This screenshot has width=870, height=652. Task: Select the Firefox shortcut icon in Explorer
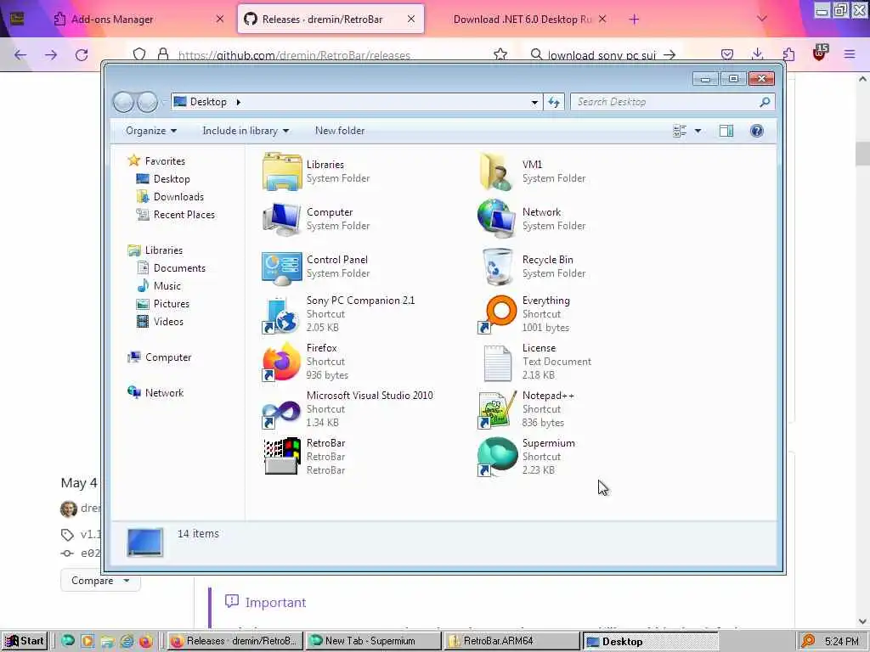(x=280, y=362)
